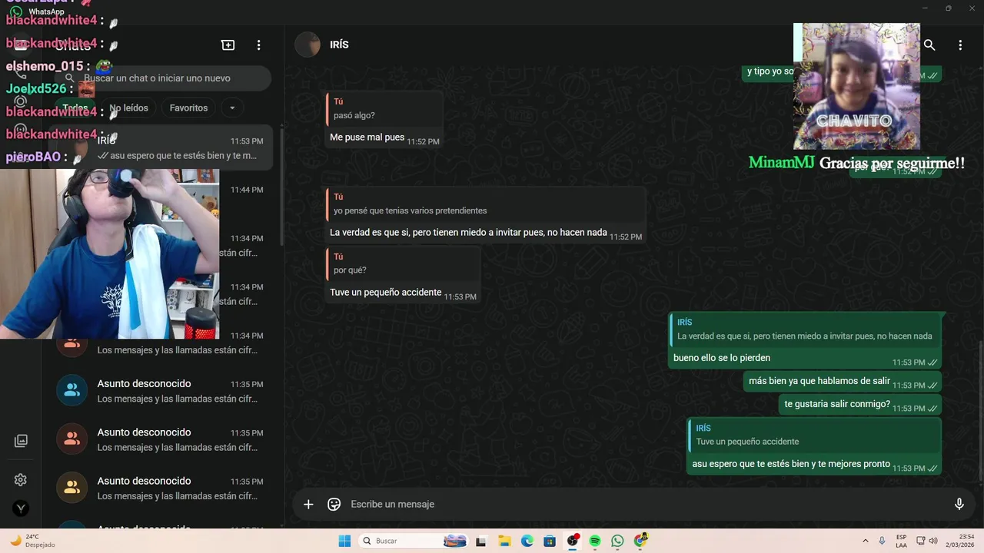Filter chats by No leídos
The height and width of the screenshot is (553, 984).
(128, 108)
